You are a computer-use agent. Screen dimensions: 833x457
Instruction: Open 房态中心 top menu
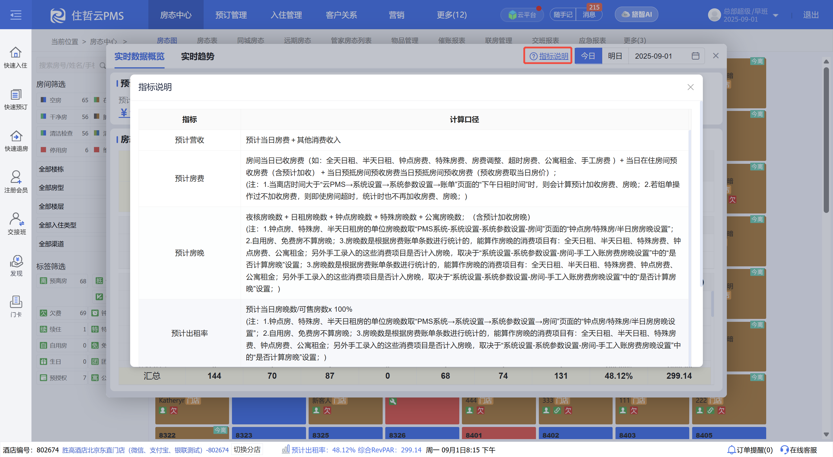[176, 15]
